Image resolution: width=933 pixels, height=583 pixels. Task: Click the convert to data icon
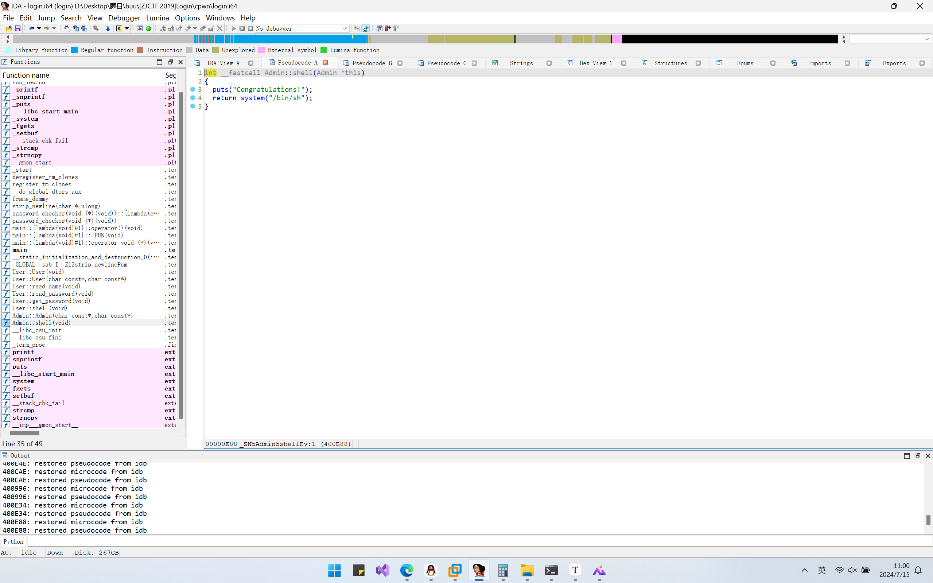tap(171, 28)
